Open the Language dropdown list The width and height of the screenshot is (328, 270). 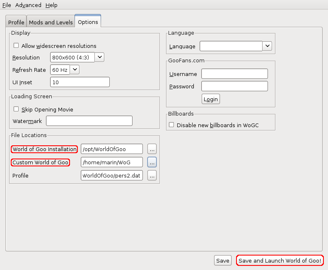pos(267,46)
